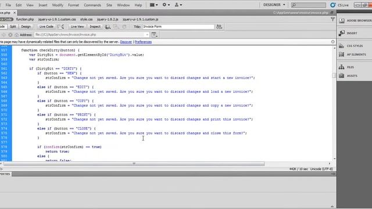The height and width of the screenshot is (209, 372).
Task: Open the View menu
Action: point(30,5)
